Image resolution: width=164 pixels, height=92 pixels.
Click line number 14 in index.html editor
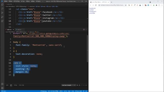[10, 21]
